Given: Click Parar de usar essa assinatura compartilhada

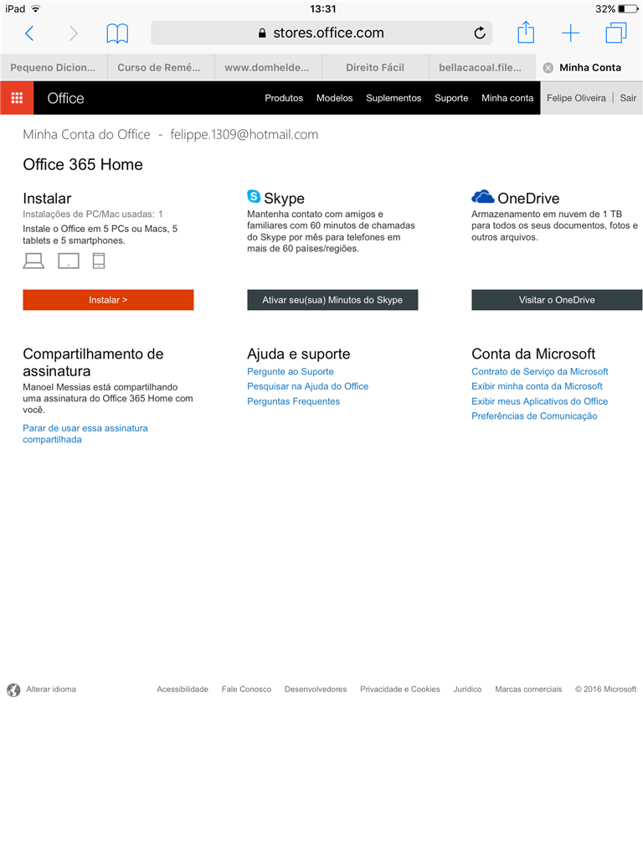Looking at the screenshot, I should pyautogui.click(x=85, y=434).
